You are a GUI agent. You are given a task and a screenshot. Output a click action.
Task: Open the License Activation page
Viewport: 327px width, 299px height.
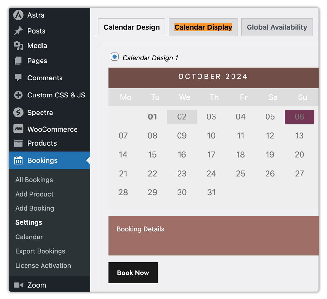[x=43, y=265]
